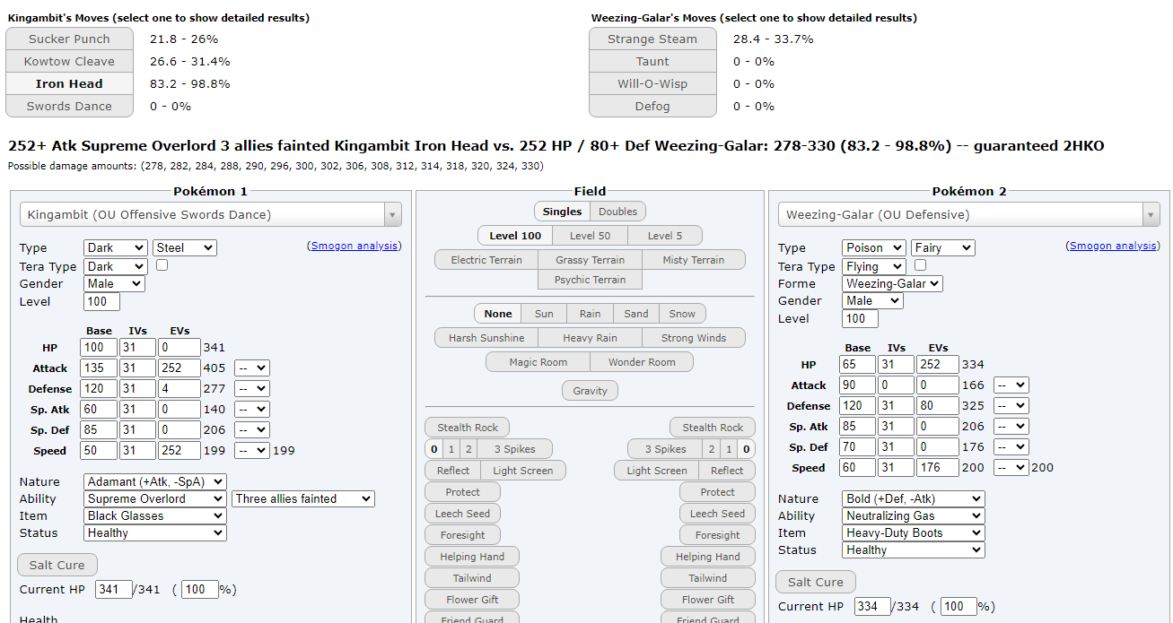Click Salt Cure under Weezing-Galar
This screenshot has height=623, width=1173.
point(815,582)
